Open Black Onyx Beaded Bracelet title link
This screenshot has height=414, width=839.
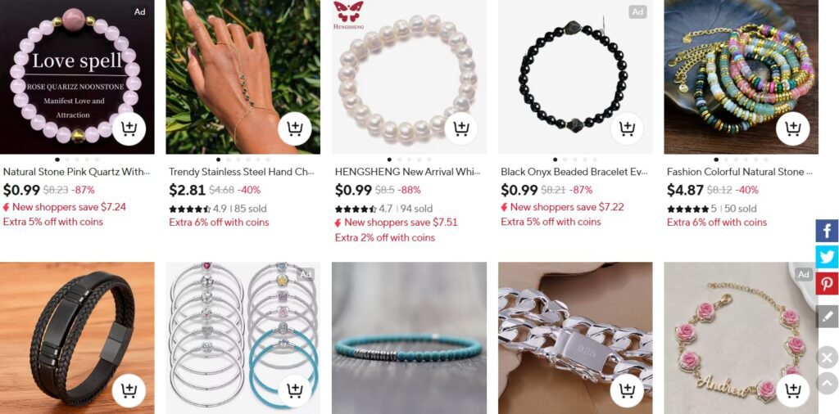pyautogui.click(x=574, y=172)
